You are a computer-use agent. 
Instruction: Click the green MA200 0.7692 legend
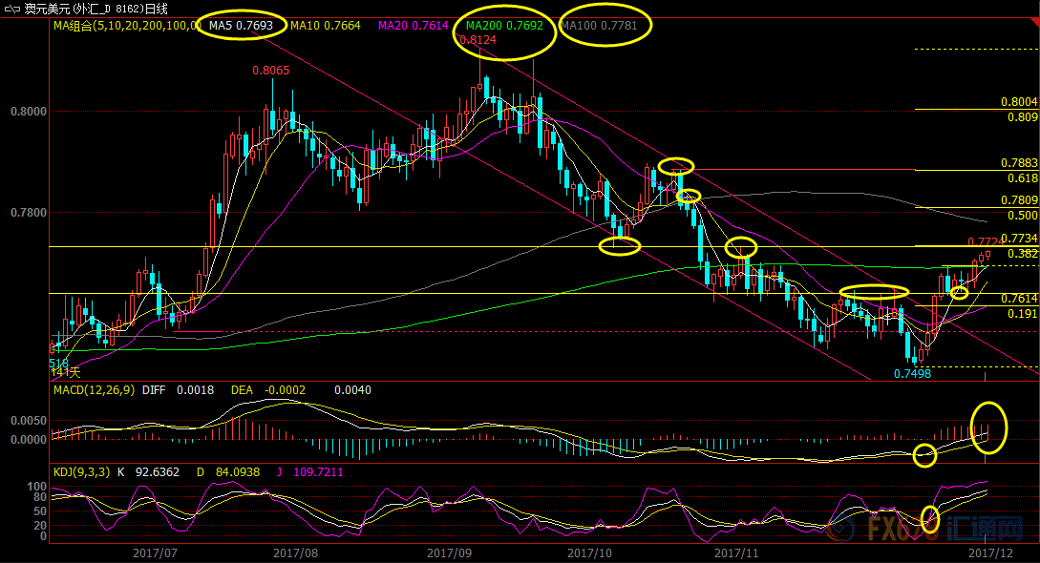point(504,26)
